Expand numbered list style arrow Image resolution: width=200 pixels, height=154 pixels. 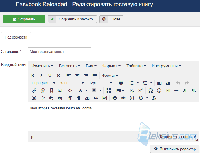tap(151, 83)
